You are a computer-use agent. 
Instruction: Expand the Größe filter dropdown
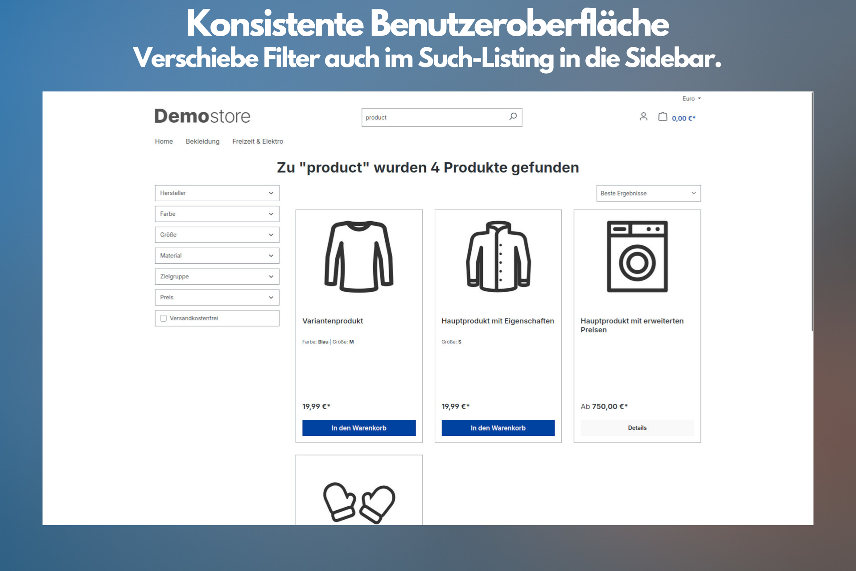click(217, 235)
